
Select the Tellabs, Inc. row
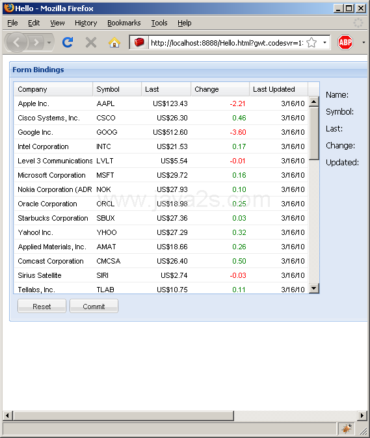pyautogui.click(x=161, y=288)
